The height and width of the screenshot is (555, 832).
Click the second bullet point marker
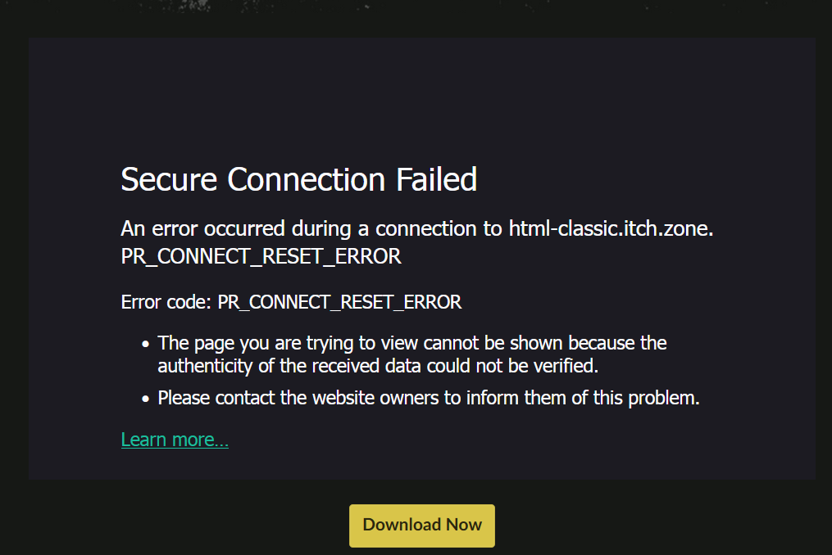click(146, 399)
